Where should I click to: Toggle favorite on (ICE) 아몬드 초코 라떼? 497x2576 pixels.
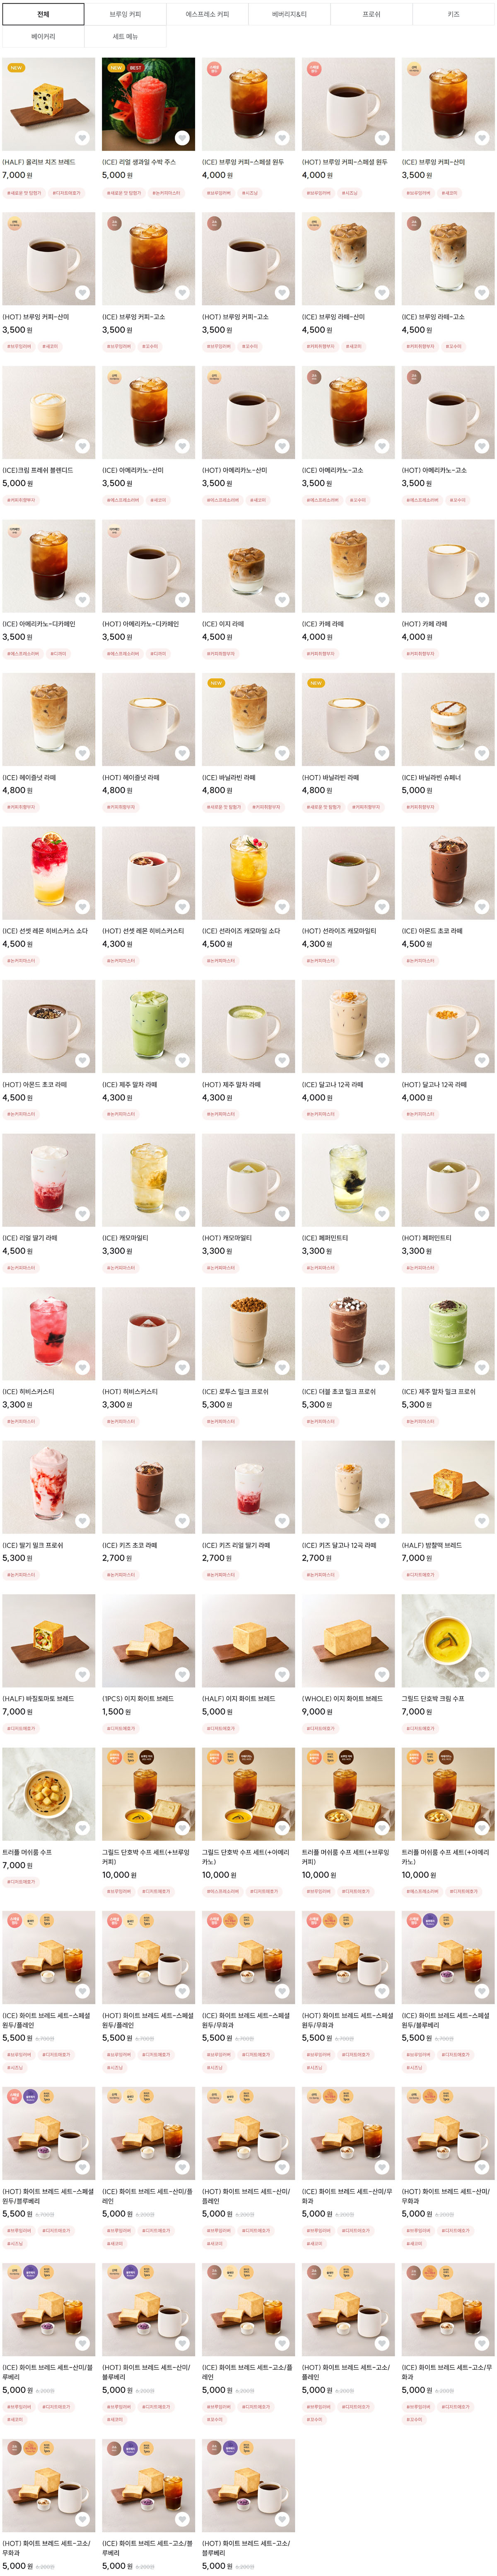point(482,907)
